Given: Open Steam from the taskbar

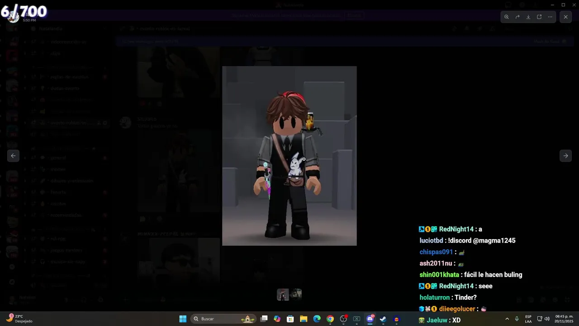Looking at the screenshot, I should 383,319.
